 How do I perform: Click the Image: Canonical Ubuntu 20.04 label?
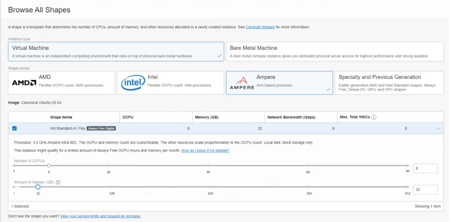[x=34, y=102]
